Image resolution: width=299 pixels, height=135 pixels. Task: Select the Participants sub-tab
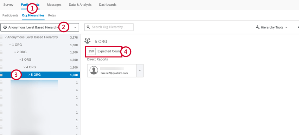pyautogui.click(x=10, y=15)
